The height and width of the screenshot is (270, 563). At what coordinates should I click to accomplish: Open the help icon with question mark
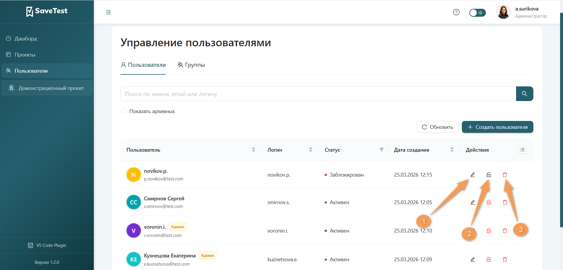(456, 12)
